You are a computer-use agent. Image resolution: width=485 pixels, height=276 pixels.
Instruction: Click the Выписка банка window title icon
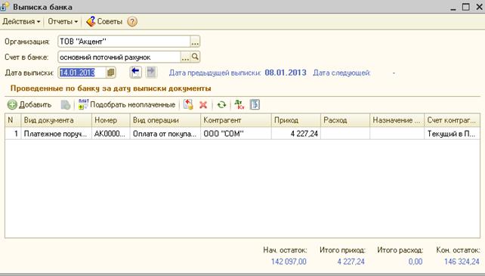click(x=5, y=7)
